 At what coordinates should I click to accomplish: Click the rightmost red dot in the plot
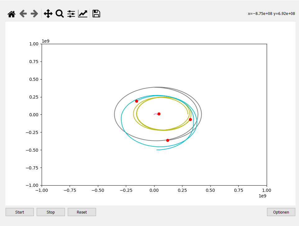[x=190, y=119]
